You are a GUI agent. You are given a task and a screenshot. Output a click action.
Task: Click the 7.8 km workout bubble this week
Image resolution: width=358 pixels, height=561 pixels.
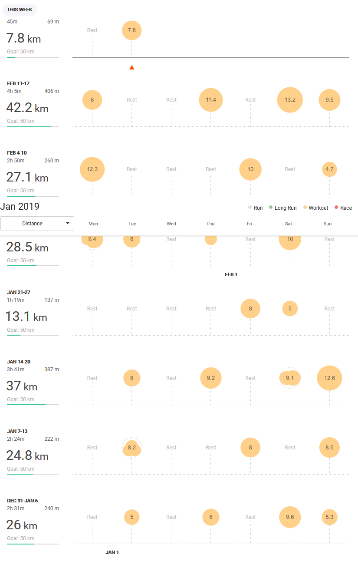132,30
